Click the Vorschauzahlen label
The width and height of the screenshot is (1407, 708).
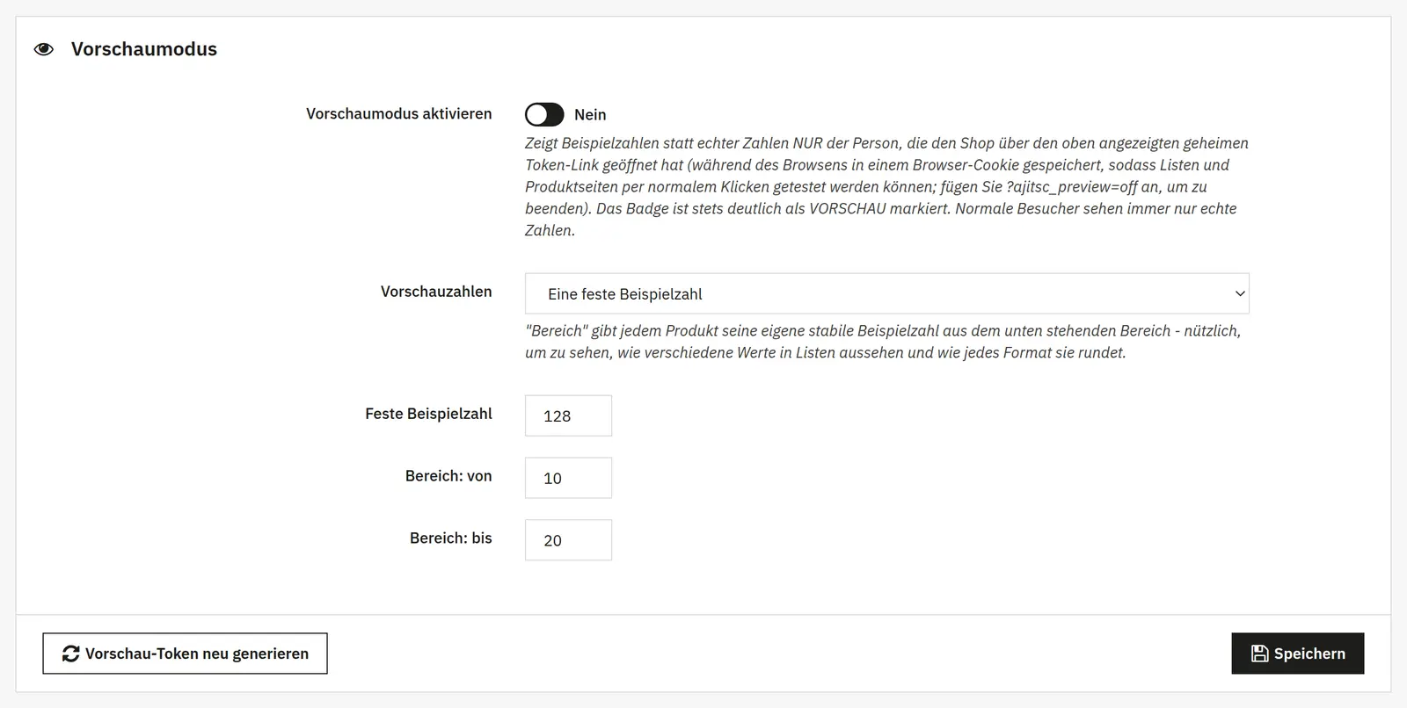click(436, 292)
